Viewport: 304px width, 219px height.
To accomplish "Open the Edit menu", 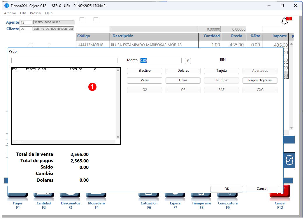I will (23, 13).
